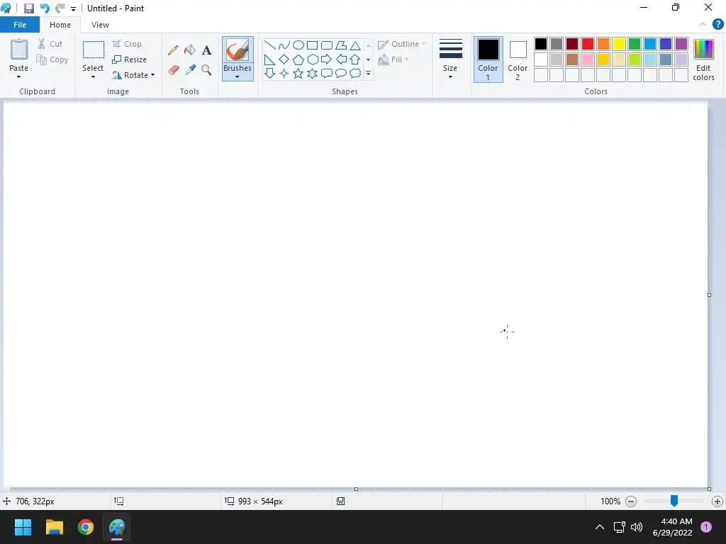This screenshot has height=544, width=726.
Task: Choose the Diamond shape
Action: [284, 59]
